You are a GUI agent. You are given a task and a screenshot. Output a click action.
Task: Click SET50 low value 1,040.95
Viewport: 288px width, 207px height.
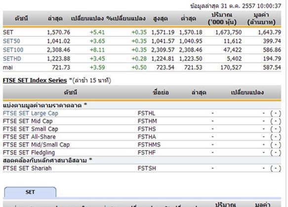click(191, 41)
